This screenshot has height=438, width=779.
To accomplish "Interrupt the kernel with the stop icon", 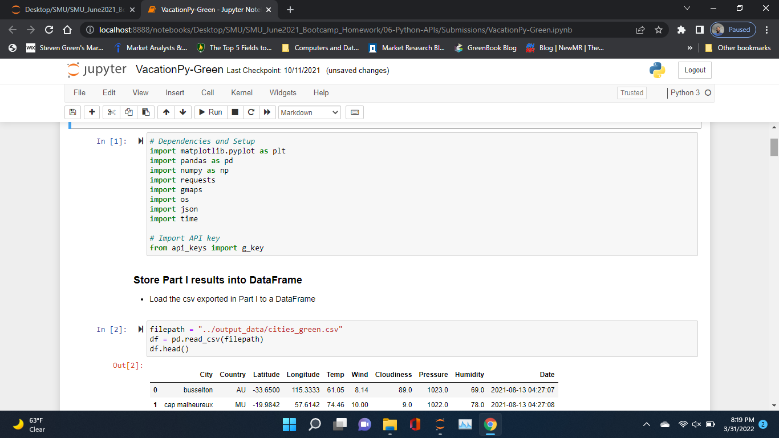I will (235, 112).
